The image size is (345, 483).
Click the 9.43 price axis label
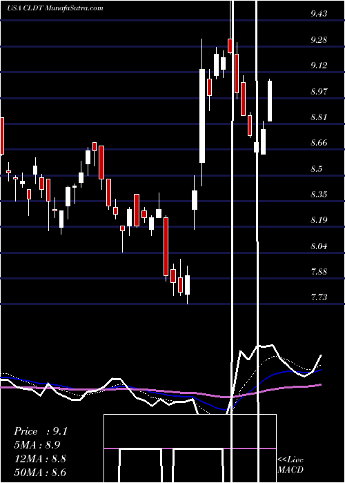click(x=319, y=14)
